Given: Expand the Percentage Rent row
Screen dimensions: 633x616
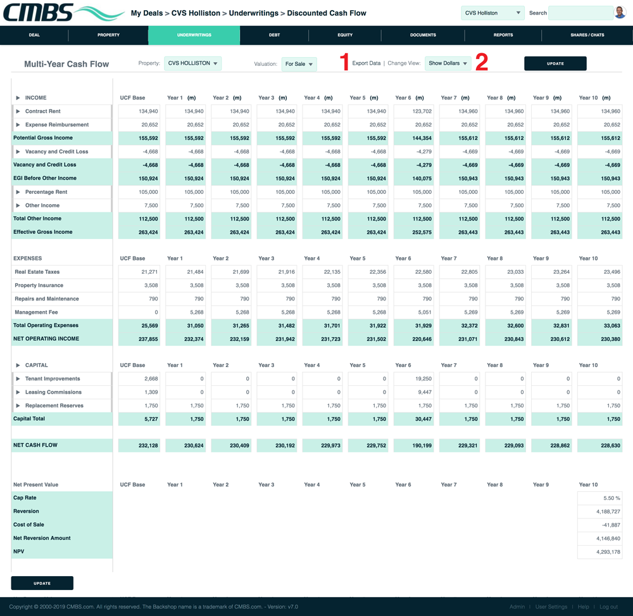Looking at the screenshot, I should click(x=18, y=192).
